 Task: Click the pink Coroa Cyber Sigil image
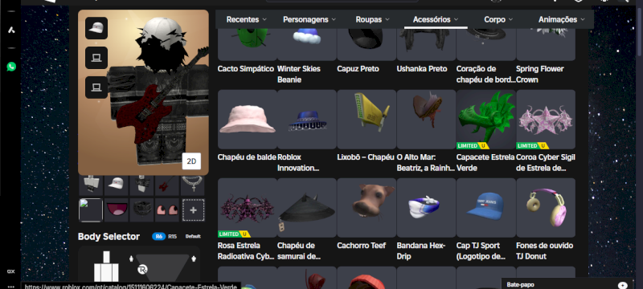(546, 120)
